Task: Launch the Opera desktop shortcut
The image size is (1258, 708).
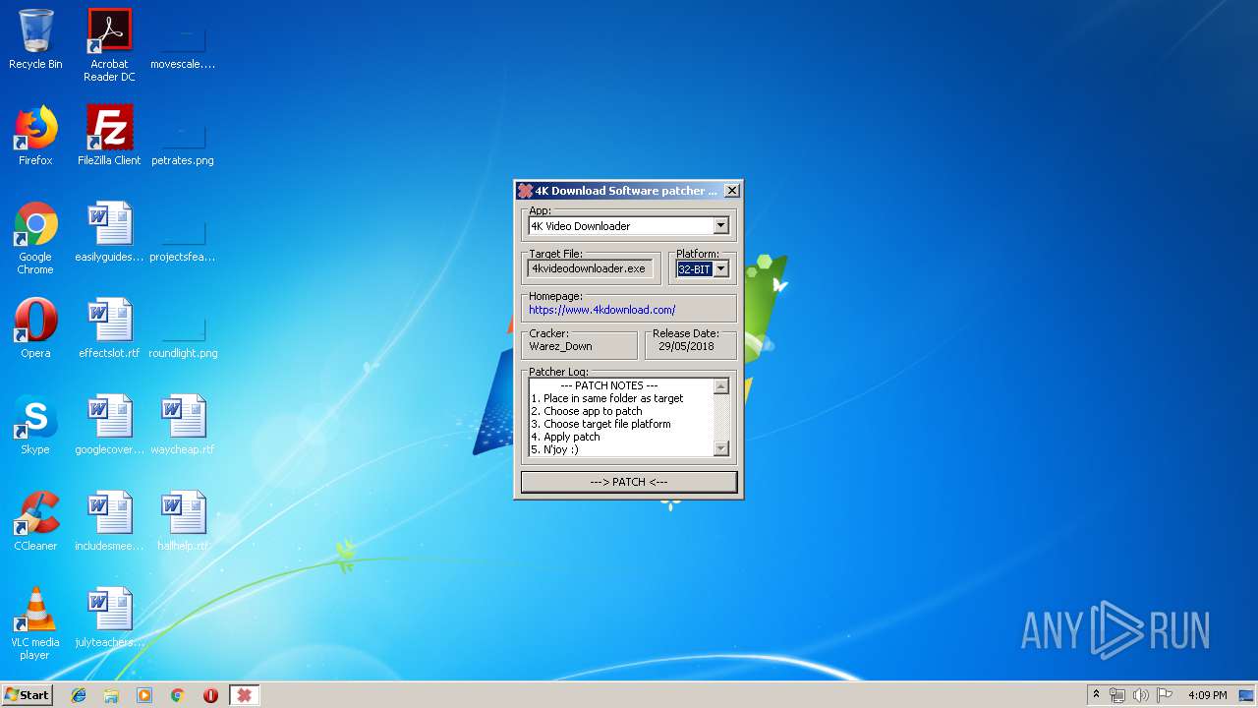Action: 35,328
